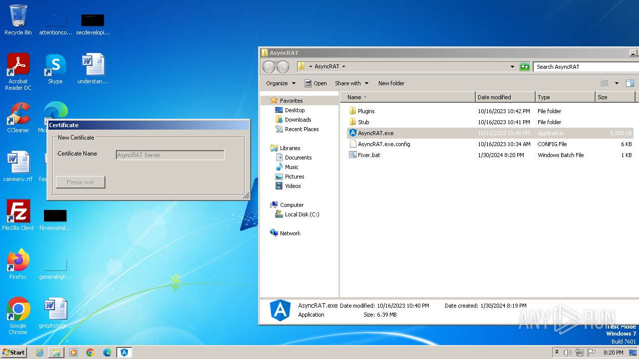Screen dimensions: 639x359
Task: Open File Explorer from the taskbar
Action: [x=56, y=353]
